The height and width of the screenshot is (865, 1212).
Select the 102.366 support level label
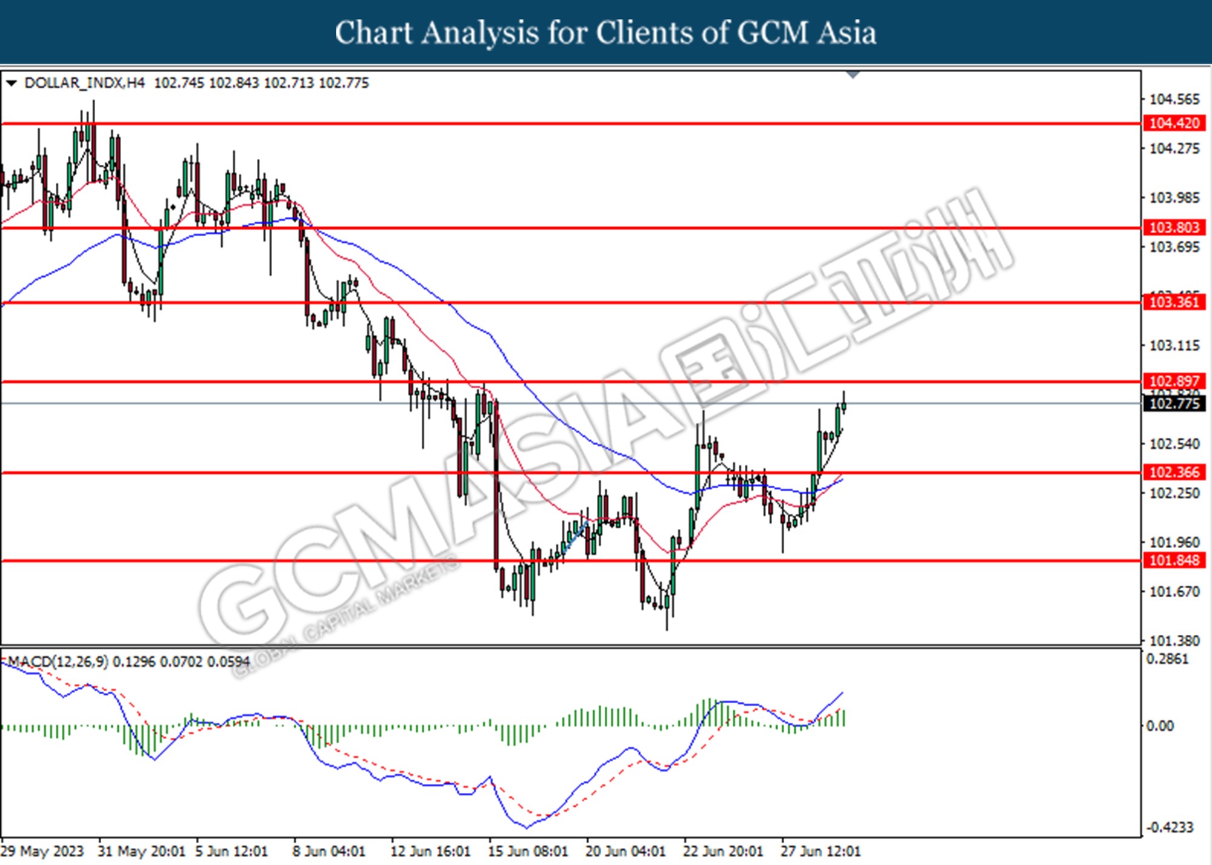coord(1174,472)
